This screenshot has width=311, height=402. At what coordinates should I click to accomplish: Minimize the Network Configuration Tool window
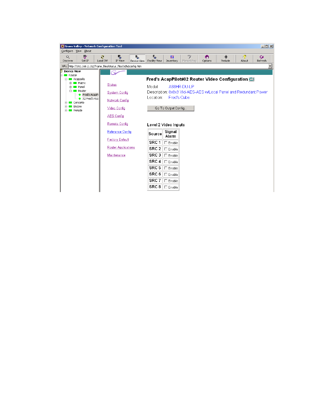point(263,46)
